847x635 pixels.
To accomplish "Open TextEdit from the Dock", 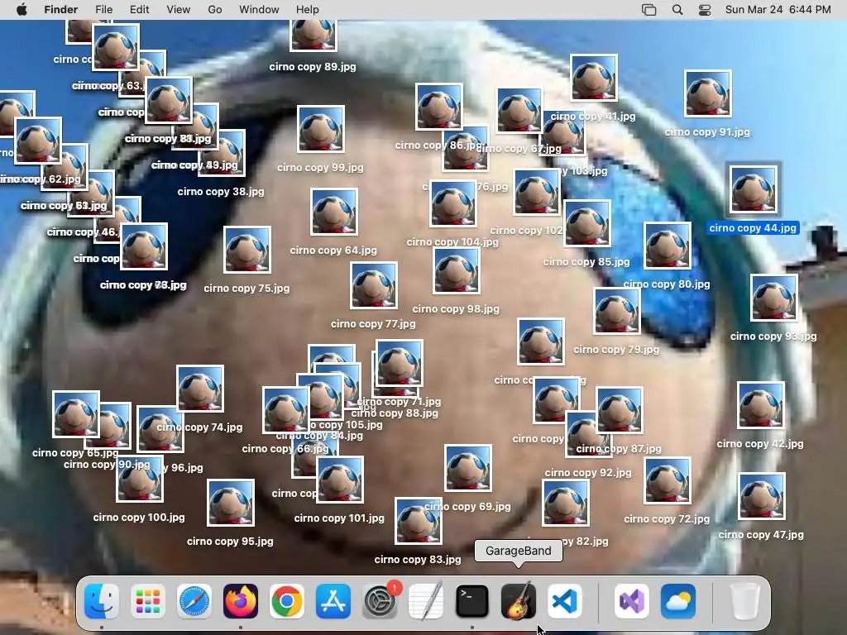I will [x=426, y=601].
